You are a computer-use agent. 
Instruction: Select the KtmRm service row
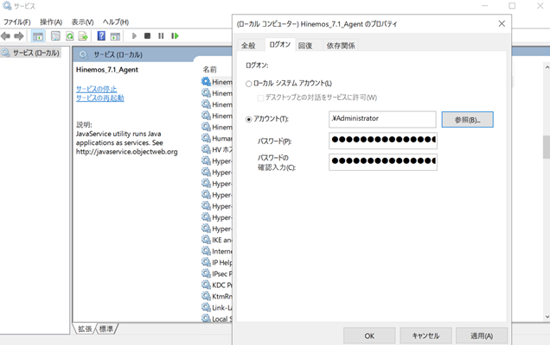tap(216, 296)
